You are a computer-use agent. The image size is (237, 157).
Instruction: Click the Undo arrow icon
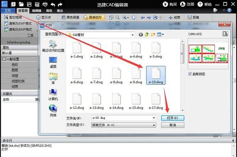(x=53, y=4)
